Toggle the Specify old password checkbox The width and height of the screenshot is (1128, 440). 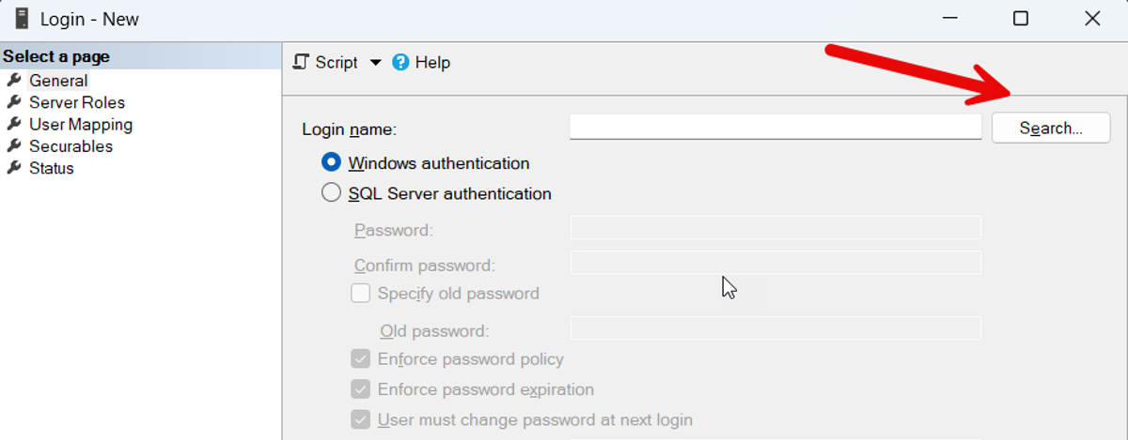click(360, 294)
